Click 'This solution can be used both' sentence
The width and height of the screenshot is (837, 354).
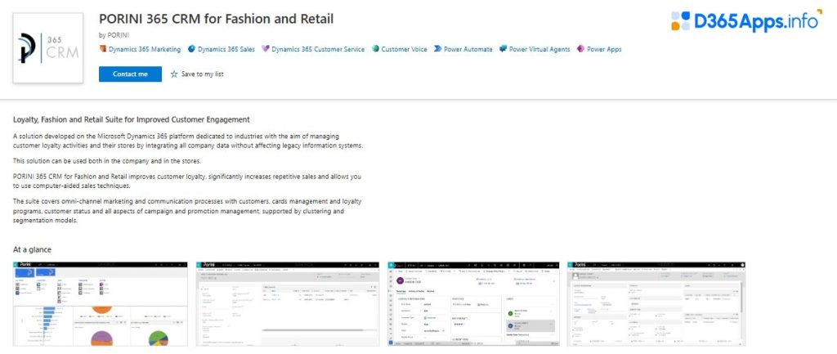(107, 161)
